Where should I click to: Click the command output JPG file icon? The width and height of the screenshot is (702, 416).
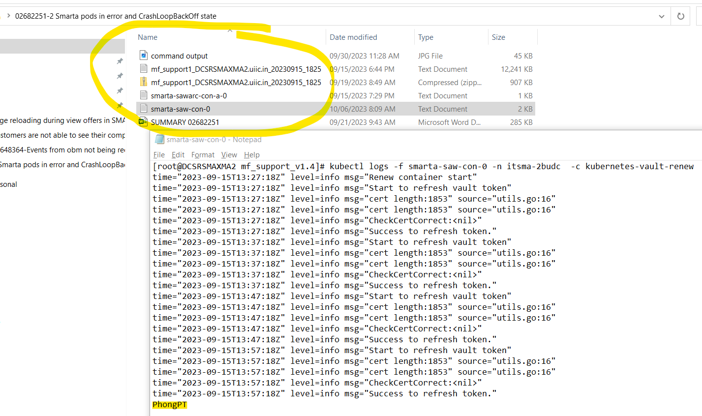click(144, 56)
